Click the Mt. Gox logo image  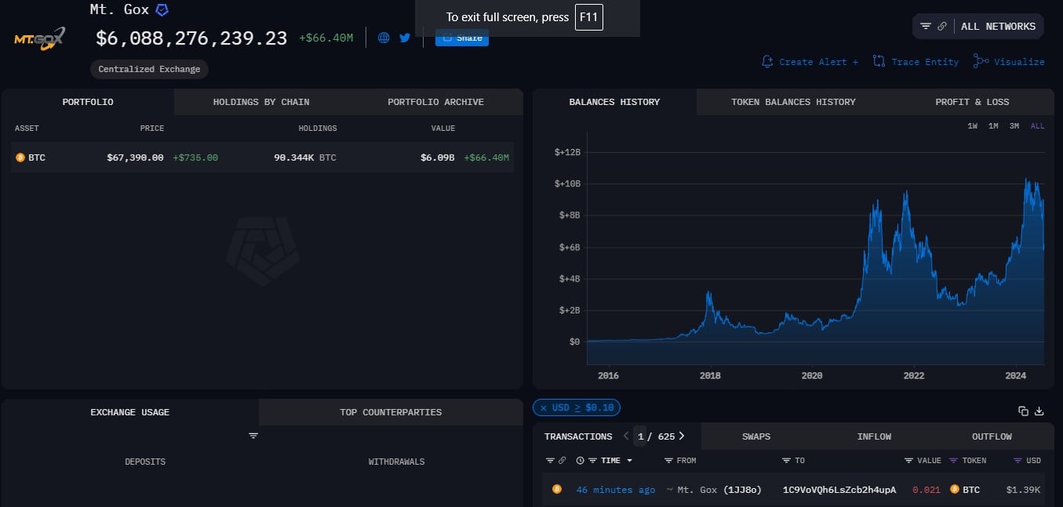click(x=39, y=38)
